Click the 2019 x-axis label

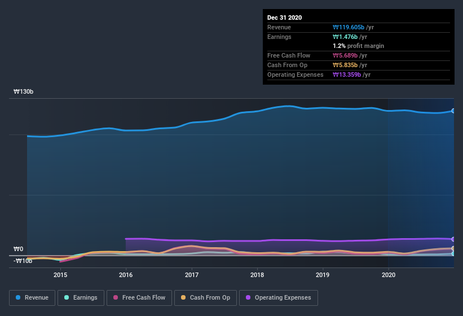tap(323, 275)
